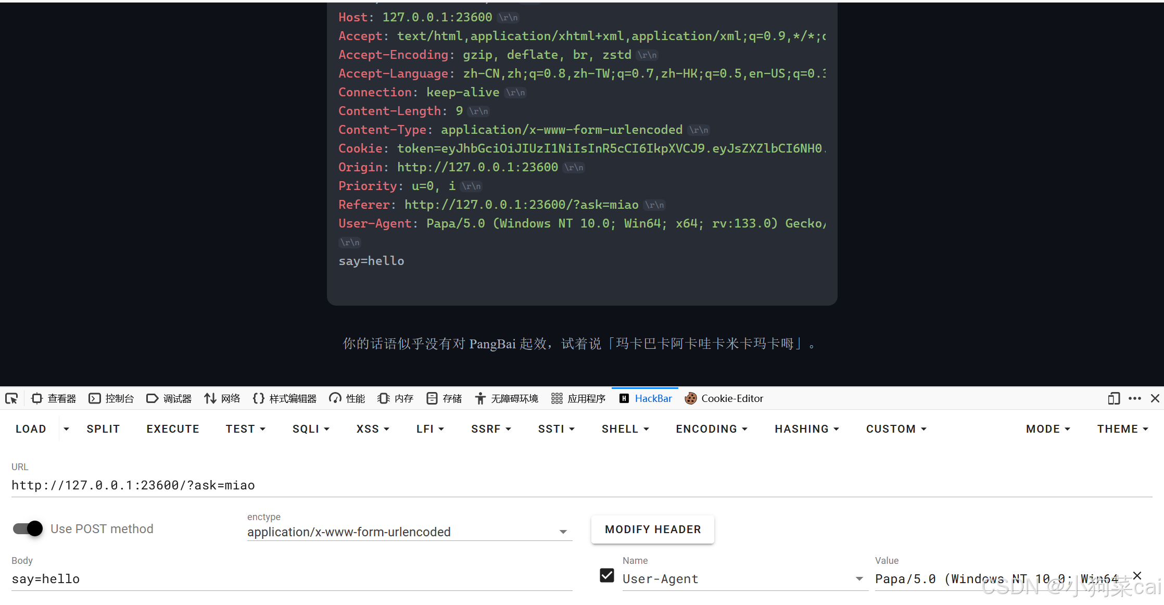1164x605 pixels.
Task: Open the Console (控制台) panel
Action: [111, 399]
